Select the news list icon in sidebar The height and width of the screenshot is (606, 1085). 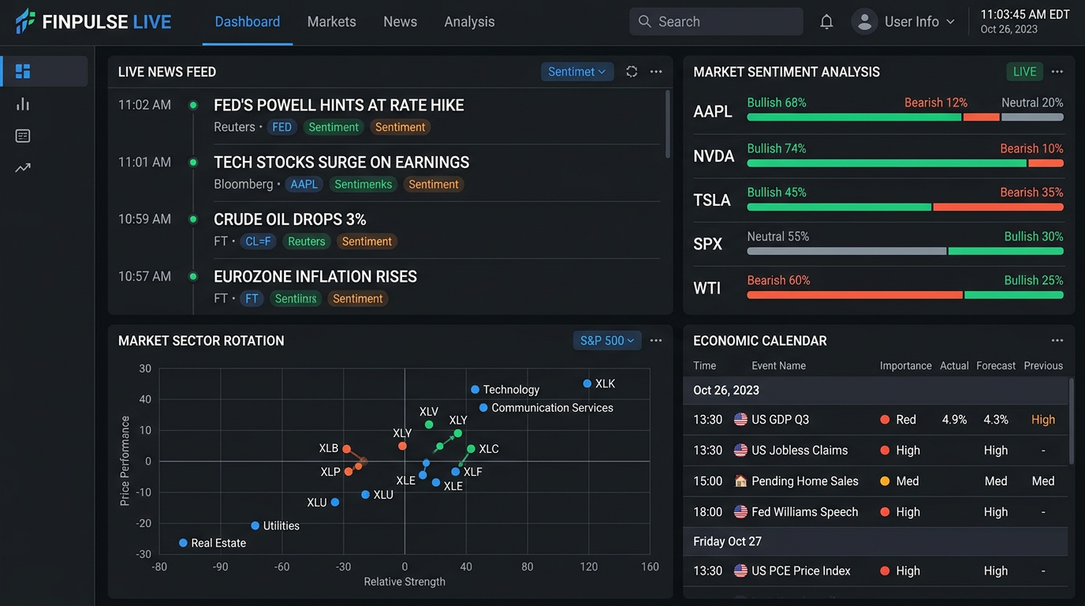(23, 136)
